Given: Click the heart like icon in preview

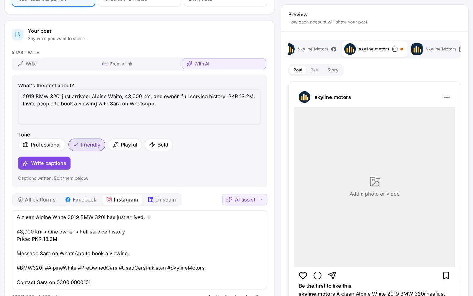Looking at the screenshot, I should tap(303, 275).
